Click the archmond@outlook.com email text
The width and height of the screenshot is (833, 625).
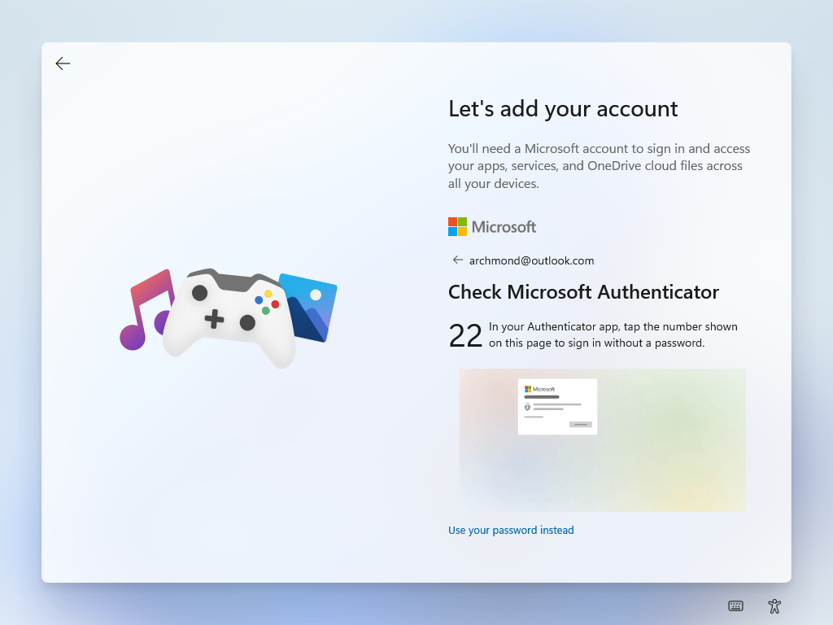(x=531, y=260)
